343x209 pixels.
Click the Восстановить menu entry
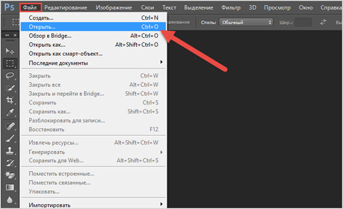[x=93, y=129]
